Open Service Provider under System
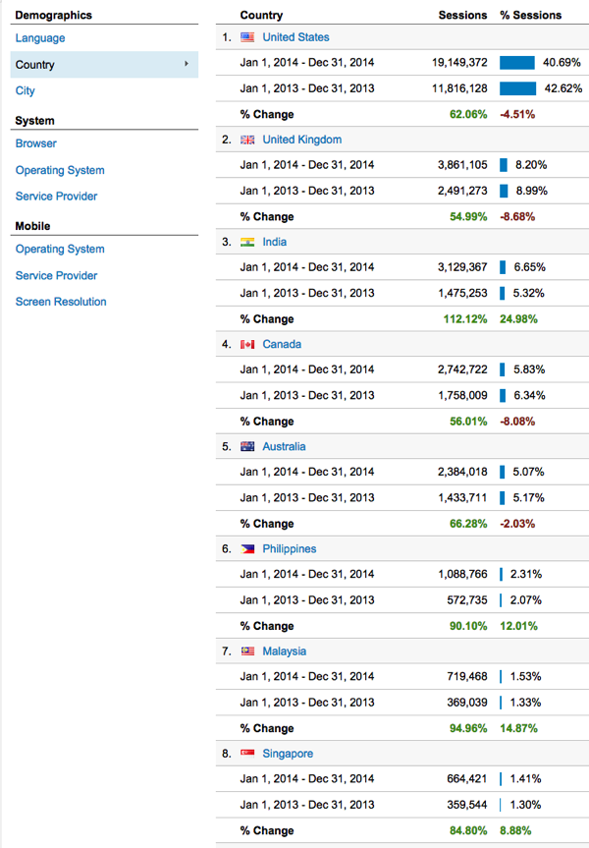 56,197
